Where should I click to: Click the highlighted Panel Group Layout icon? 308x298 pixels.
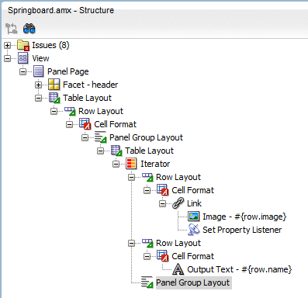point(147,282)
